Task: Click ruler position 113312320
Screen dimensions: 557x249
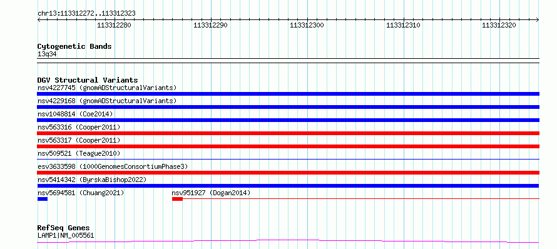Action: [499, 25]
